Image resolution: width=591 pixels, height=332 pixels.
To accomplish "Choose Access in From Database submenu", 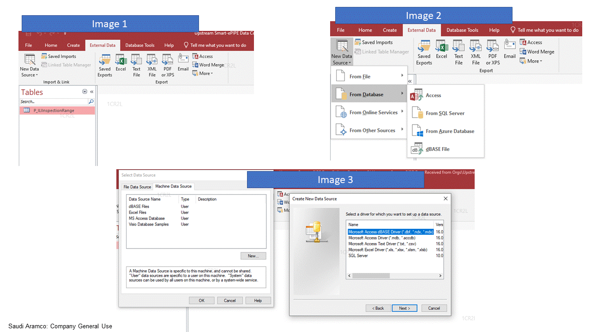I will point(446,95).
